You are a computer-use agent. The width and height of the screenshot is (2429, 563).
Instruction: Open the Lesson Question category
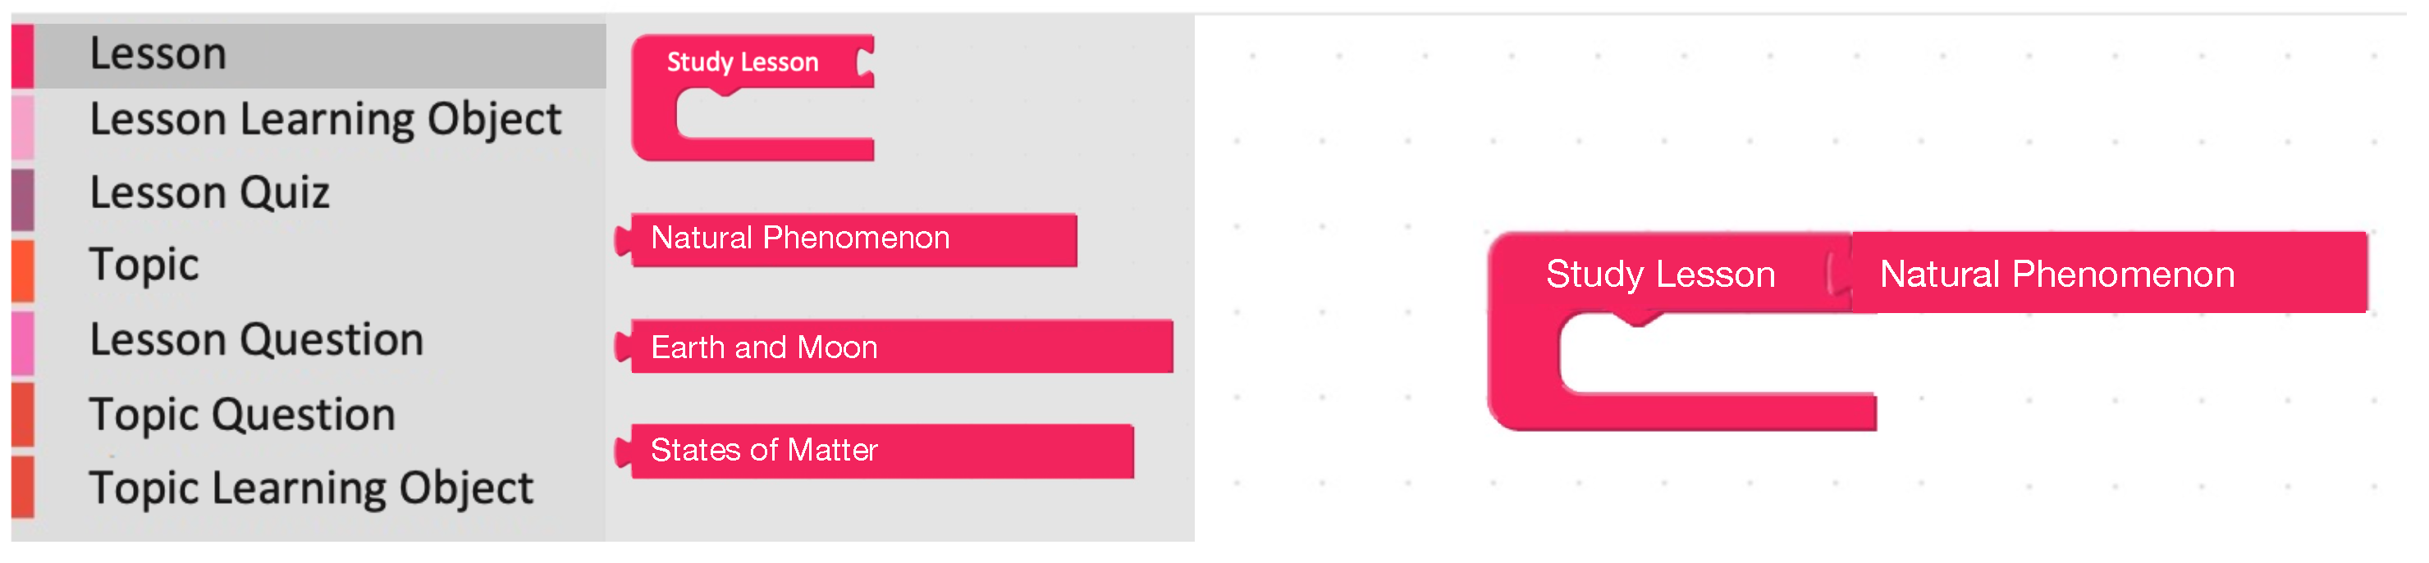pos(255,340)
